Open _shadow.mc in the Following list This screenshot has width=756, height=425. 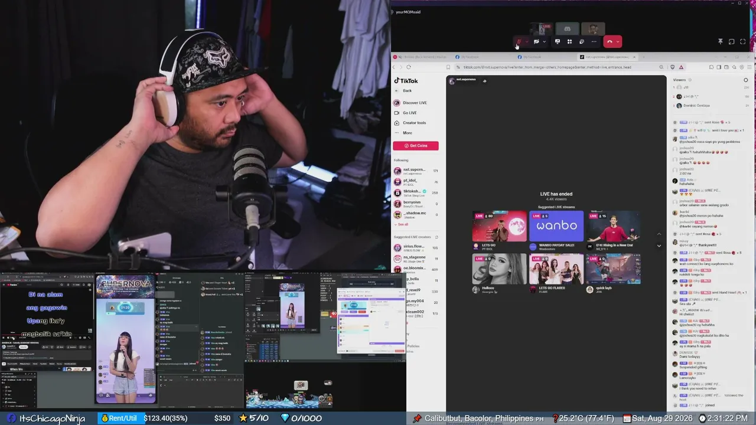tap(416, 214)
